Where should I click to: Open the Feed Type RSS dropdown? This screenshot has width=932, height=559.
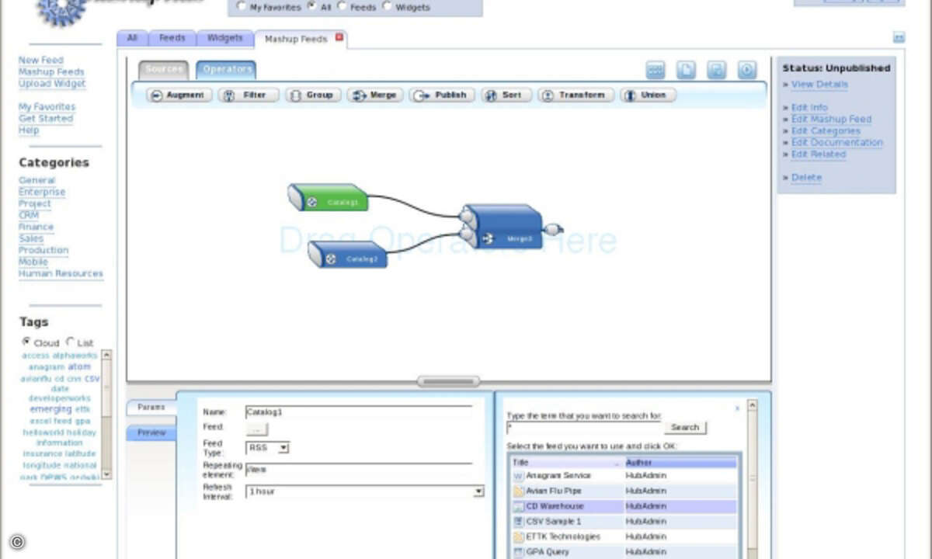(x=267, y=448)
